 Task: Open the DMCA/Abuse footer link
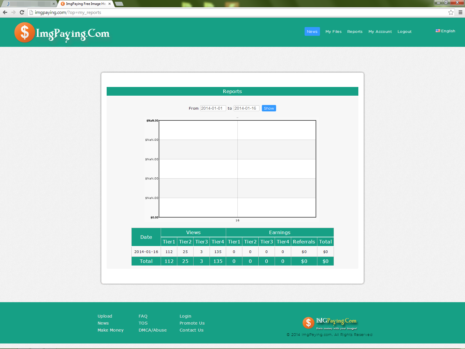point(153,330)
